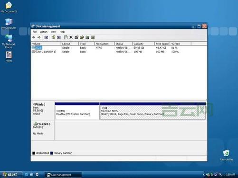Click the Delete X icon in the toolbar
238x178 pixels.
[71, 37]
